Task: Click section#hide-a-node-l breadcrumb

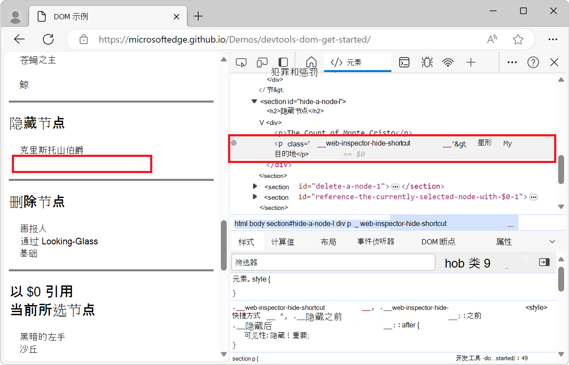Action: coord(301,223)
